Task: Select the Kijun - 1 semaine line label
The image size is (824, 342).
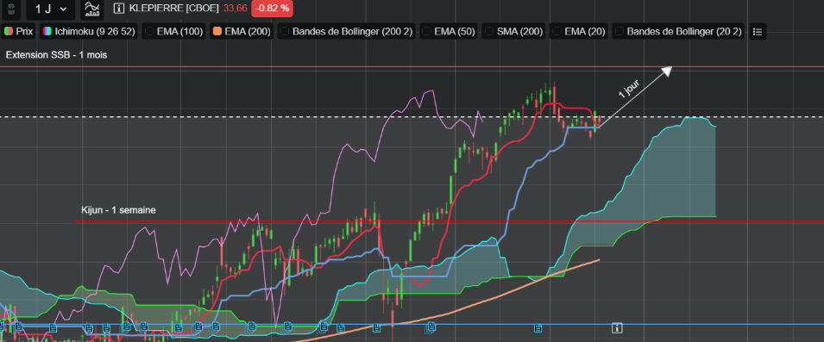Action: 118,210
